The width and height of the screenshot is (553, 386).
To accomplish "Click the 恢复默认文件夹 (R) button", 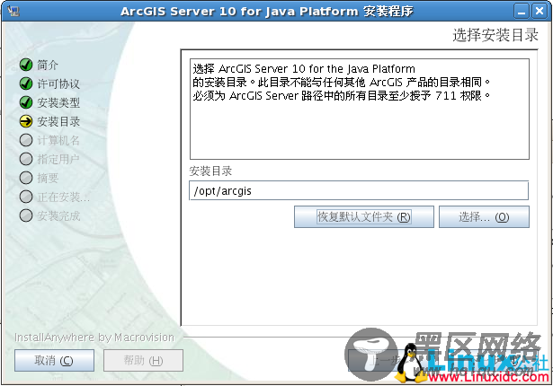I will point(364,217).
